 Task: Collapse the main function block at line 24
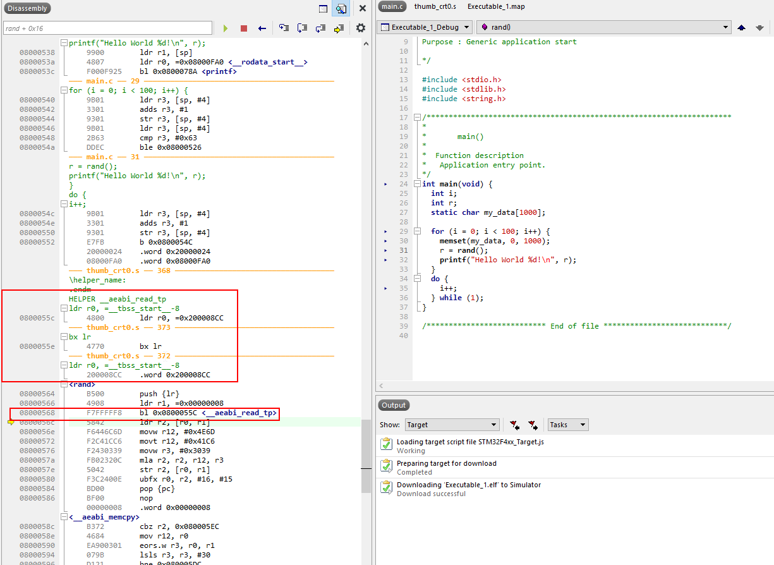coord(419,184)
